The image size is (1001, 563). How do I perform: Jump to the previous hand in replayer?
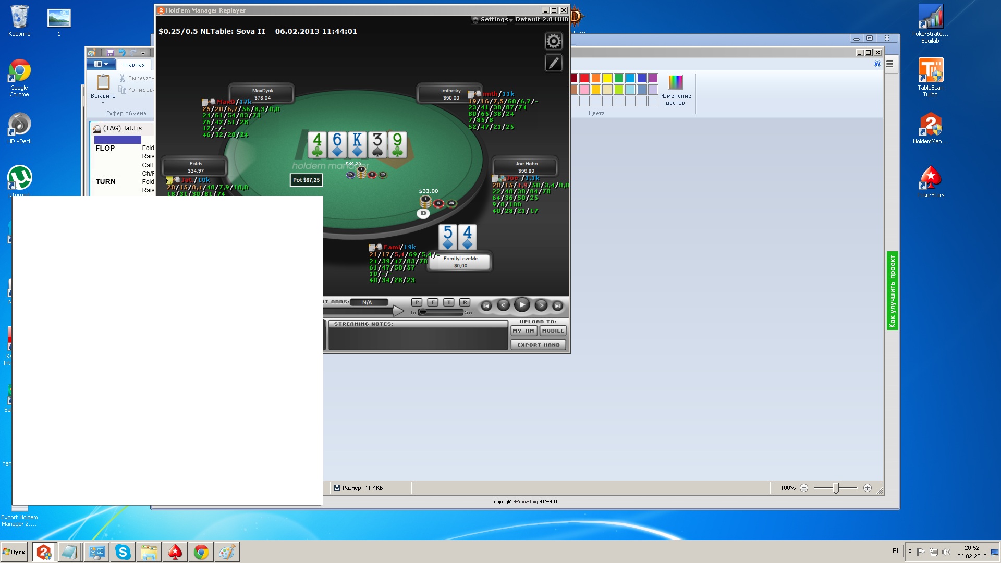click(486, 306)
